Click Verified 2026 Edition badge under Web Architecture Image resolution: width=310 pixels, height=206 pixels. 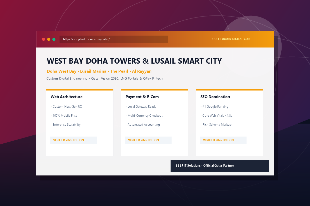73,140
